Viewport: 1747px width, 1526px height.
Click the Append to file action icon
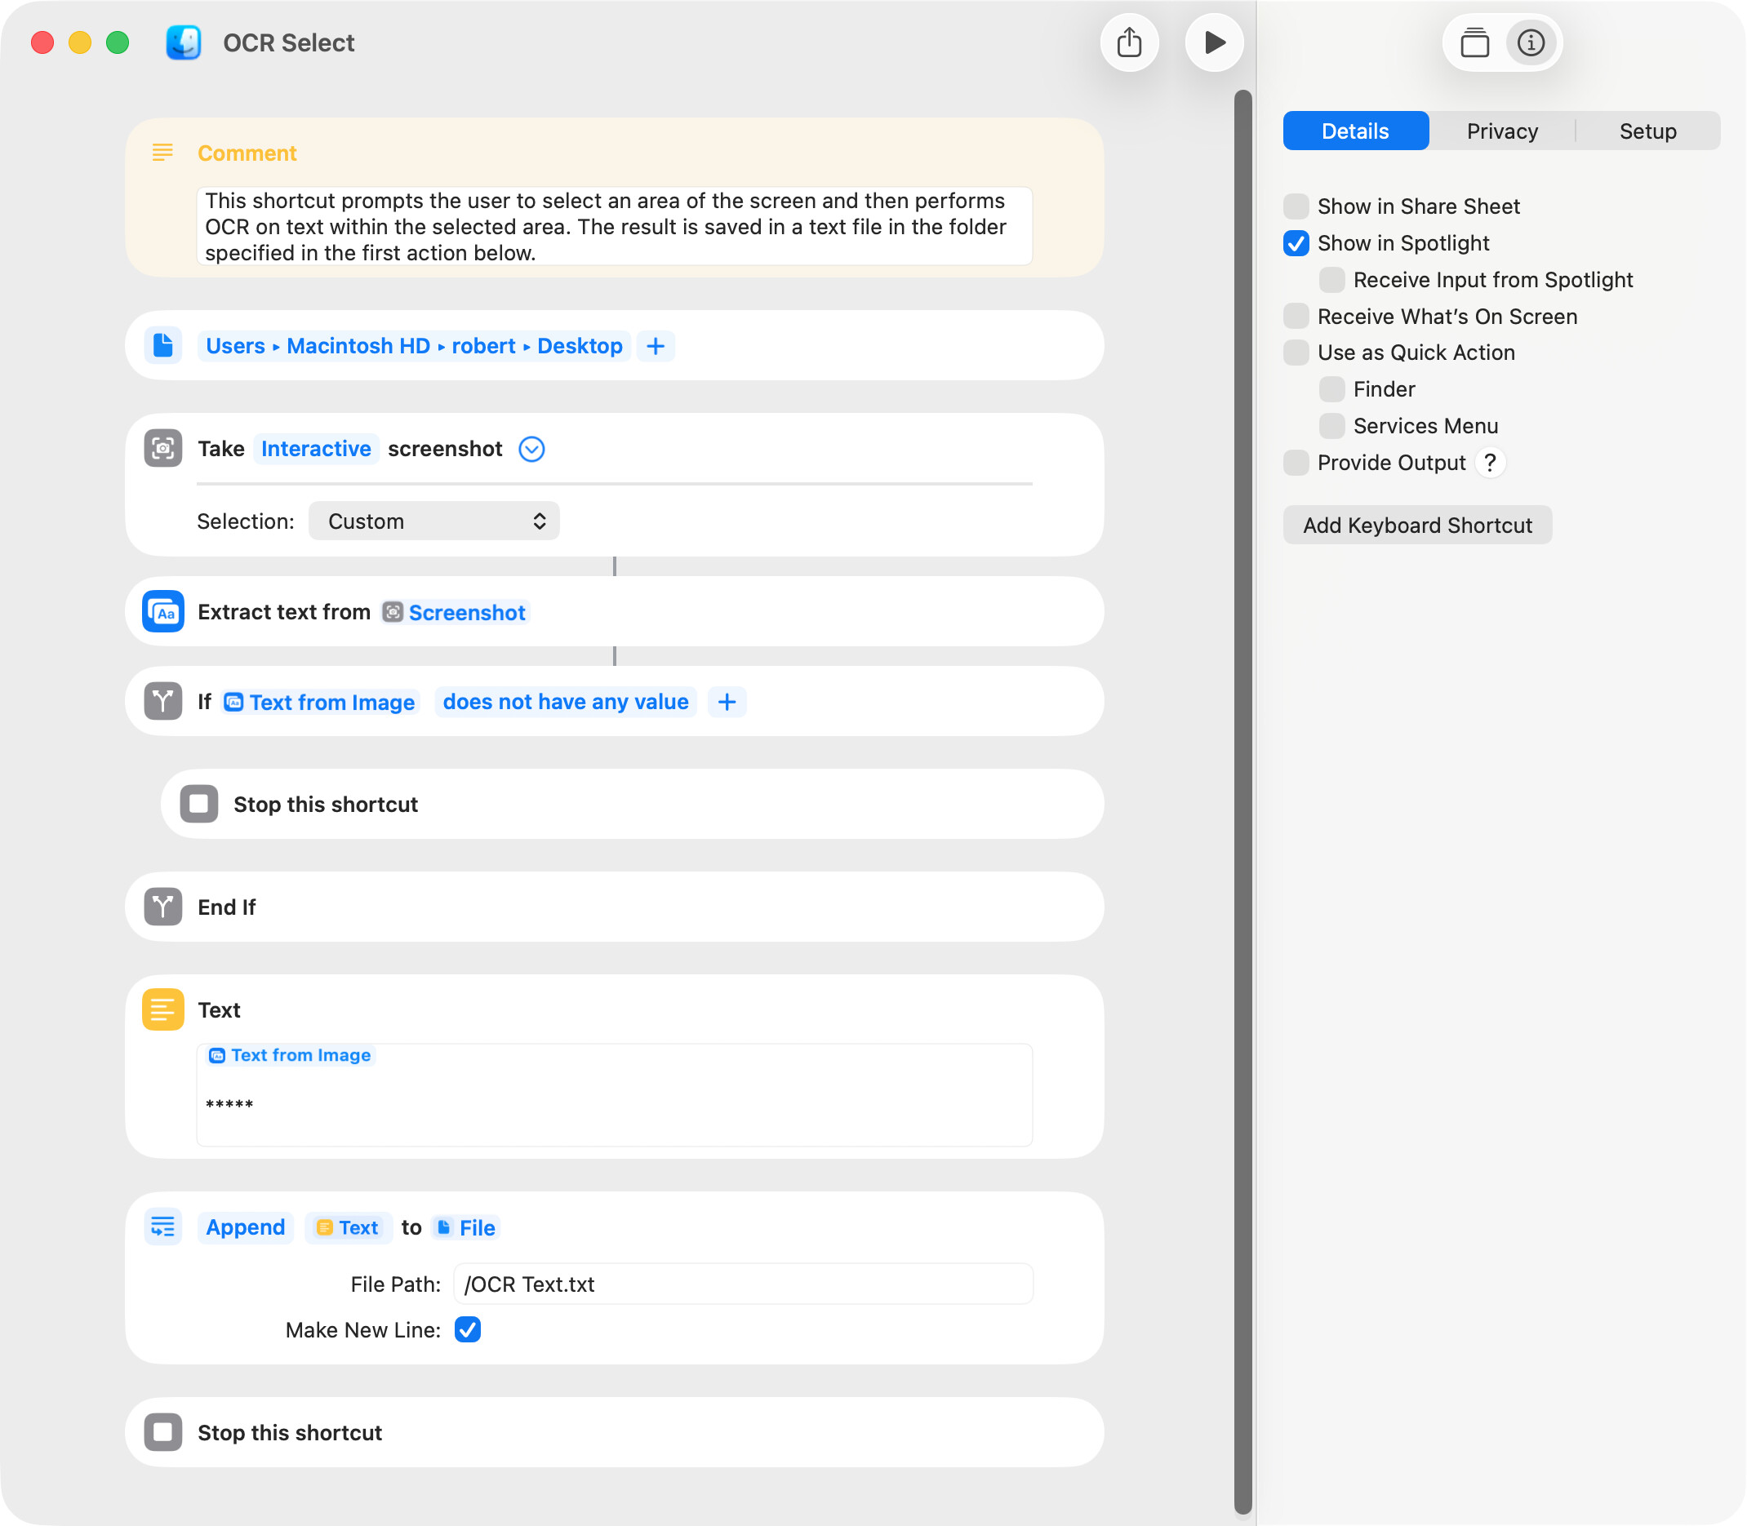pyautogui.click(x=162, y=1227)
